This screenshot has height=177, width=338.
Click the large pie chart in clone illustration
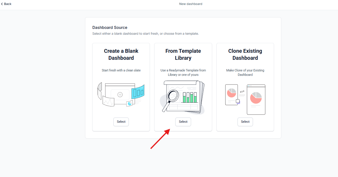click(x=256, y=98)
